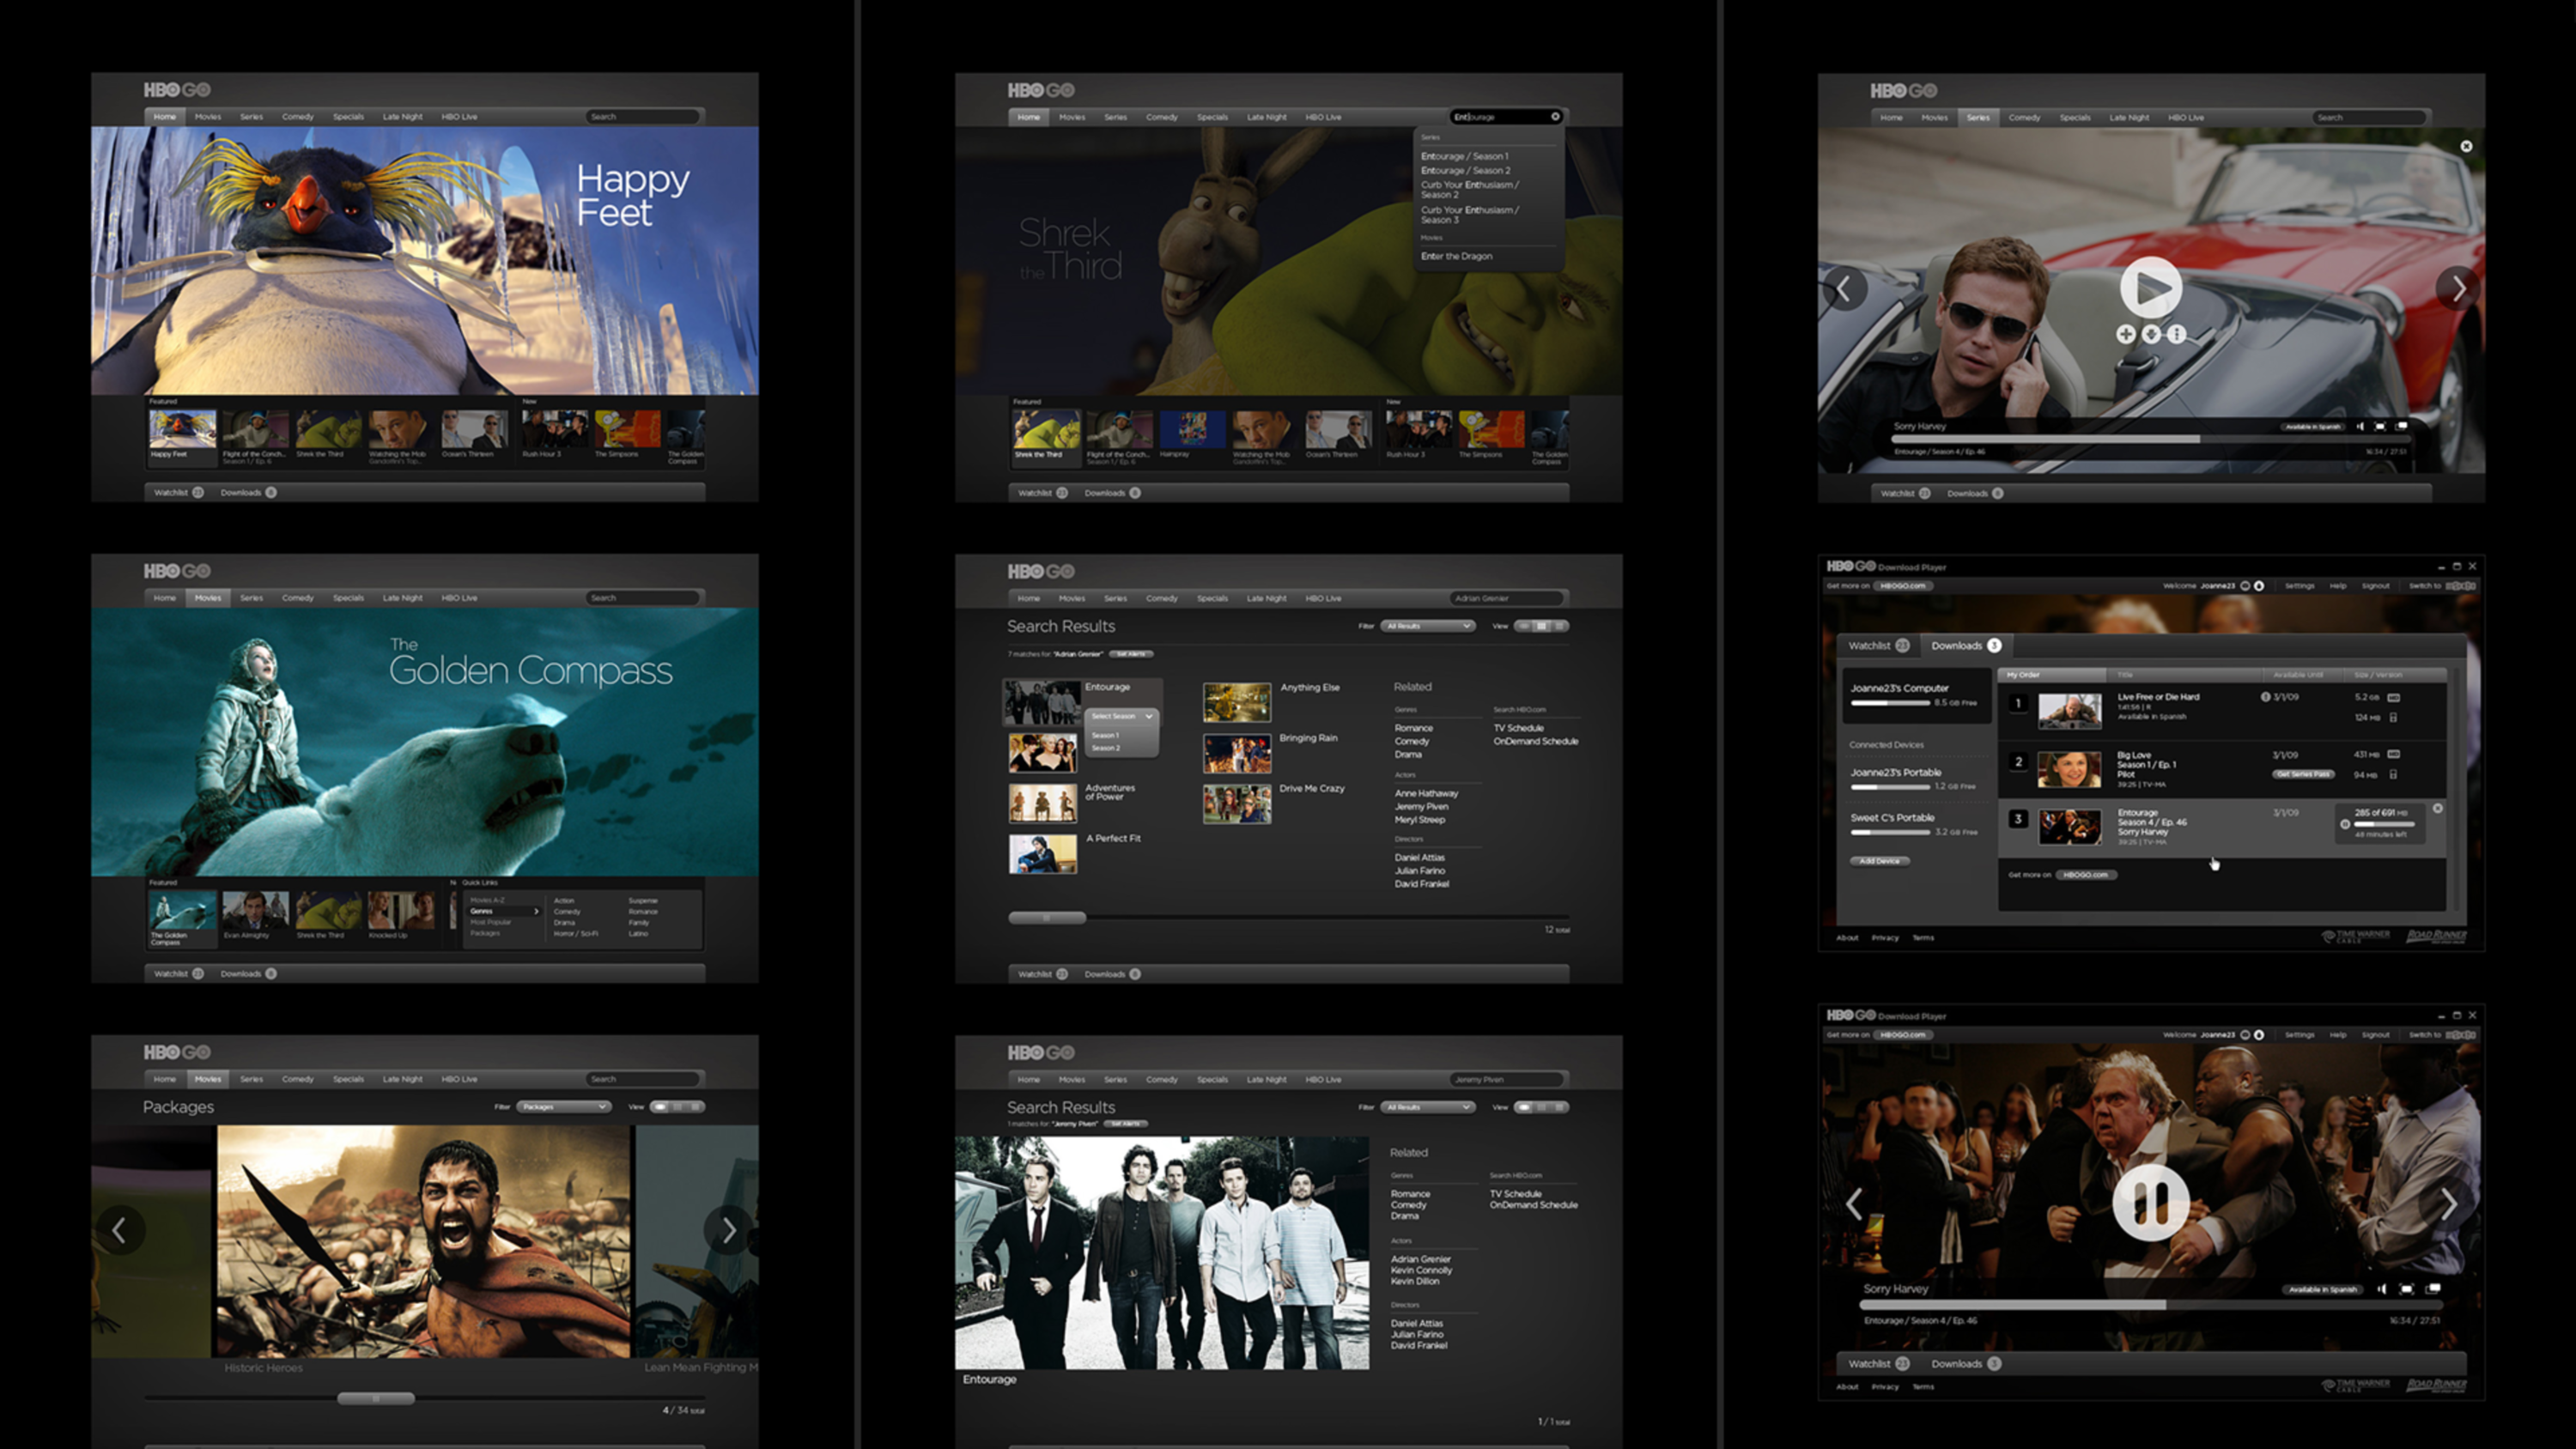Mute volume on the red-car Entourage player bar

pyautogui.click(x=2361, y=426)
